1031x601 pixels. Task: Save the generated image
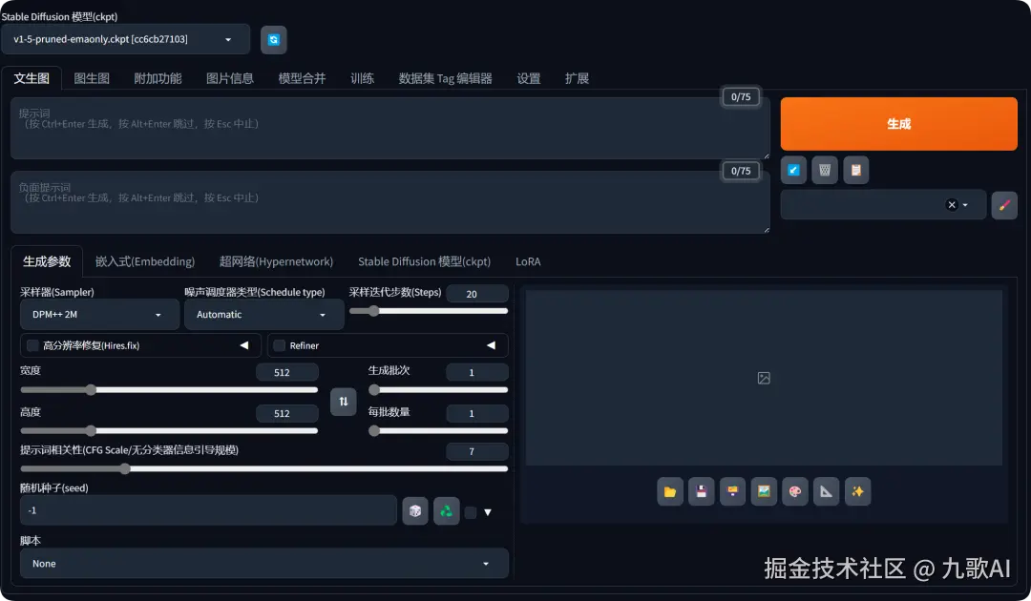[x=702, y=491]
